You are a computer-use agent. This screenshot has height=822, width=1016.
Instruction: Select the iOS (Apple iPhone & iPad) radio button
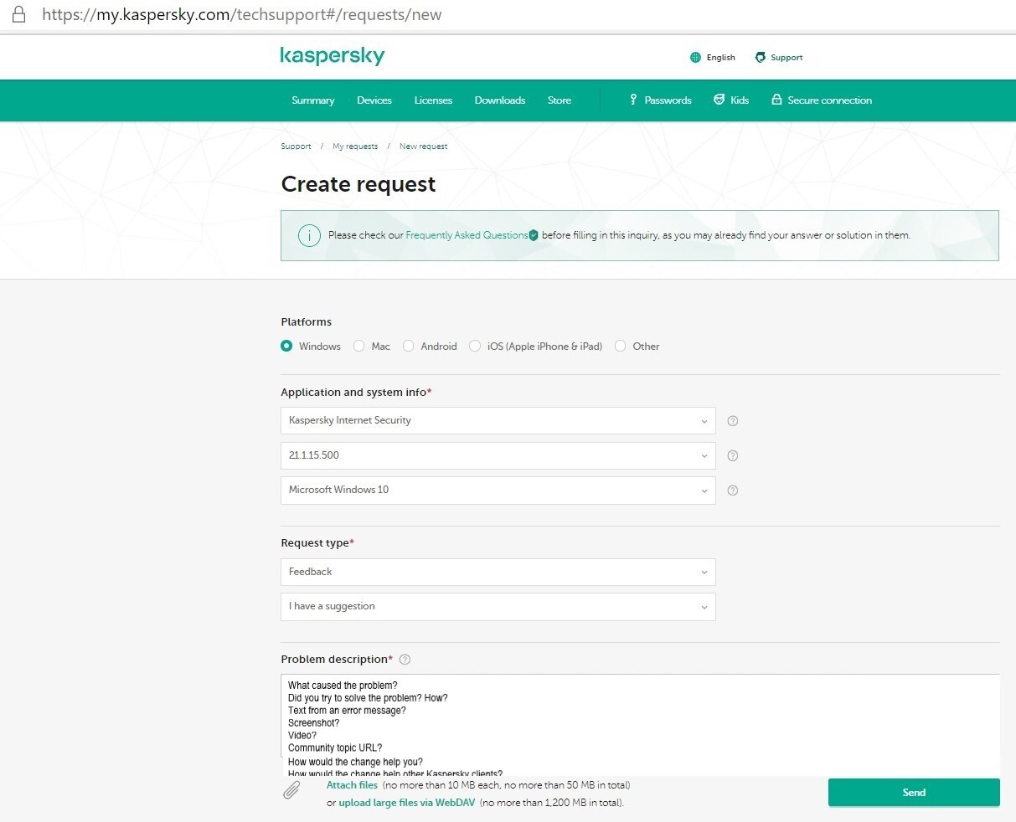pos(475,346)
